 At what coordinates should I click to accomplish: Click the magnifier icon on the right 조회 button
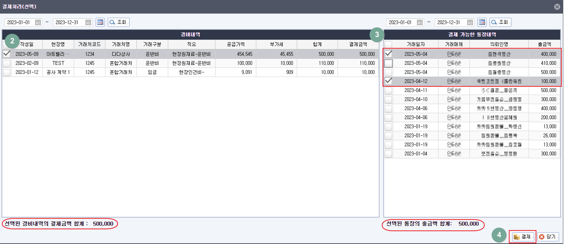[x=493, y=22]
